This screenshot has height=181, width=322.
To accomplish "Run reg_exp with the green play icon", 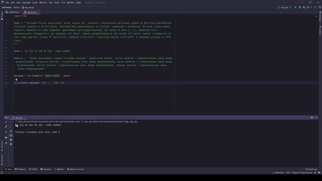I will pyautogui.click(x=295, y=8).
